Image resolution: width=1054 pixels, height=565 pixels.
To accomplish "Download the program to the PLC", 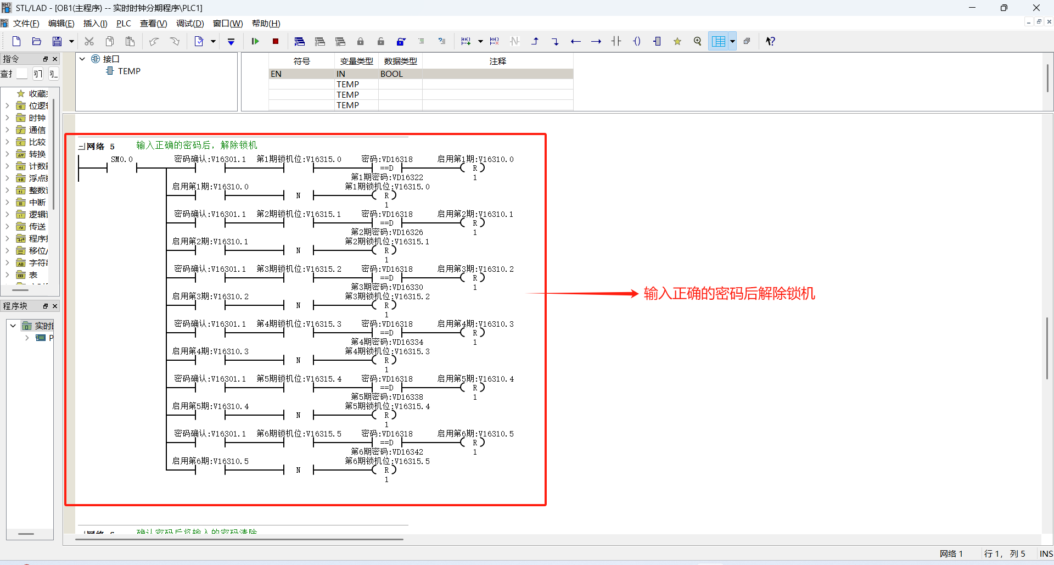I will (231, 41).
